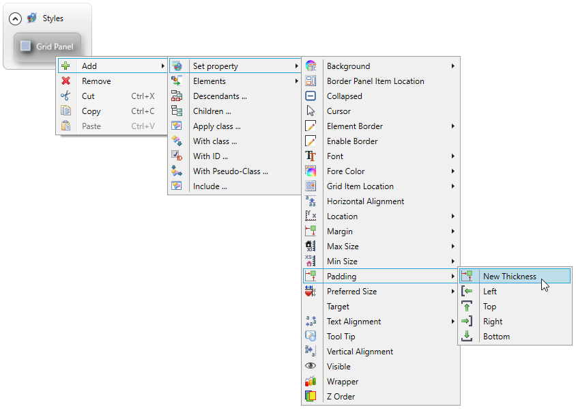Open the Text Alignment submenu
Image resolution: width=576 pixels, height=409 pixels.
(354, 322)
